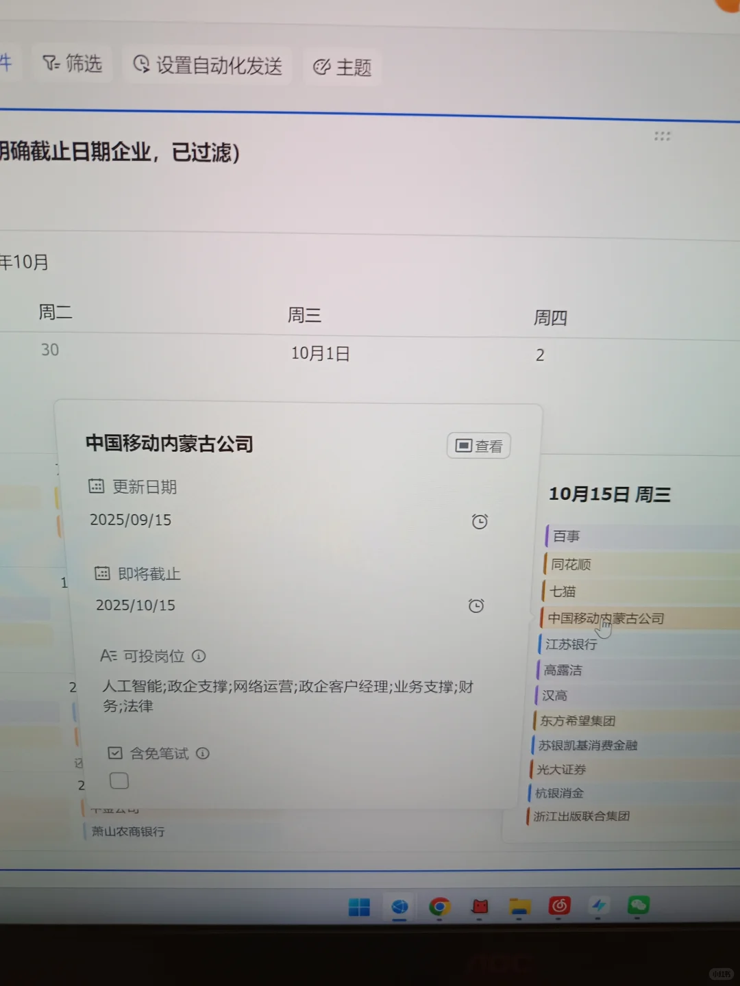Screen dimensions: 740x986
Task: Select the 杭银消金 entry
Action: coord(632,793)
